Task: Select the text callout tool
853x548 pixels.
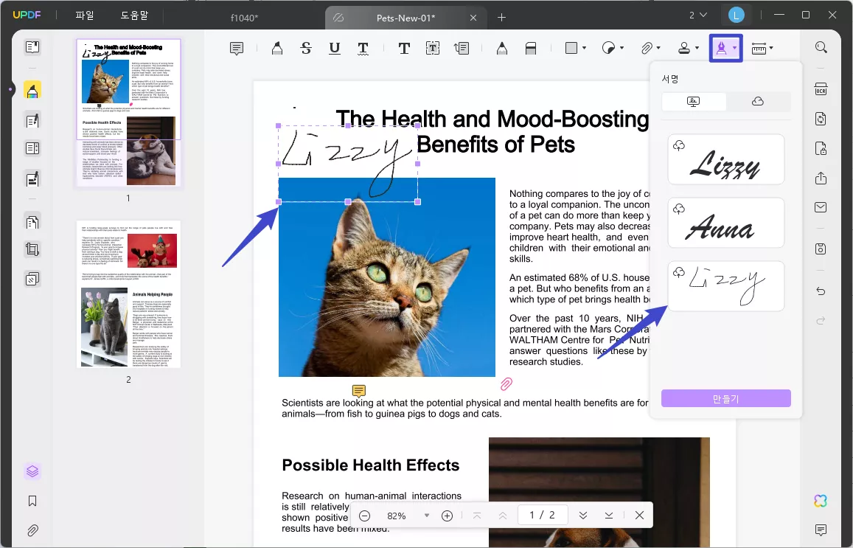Action: point(462,49)
